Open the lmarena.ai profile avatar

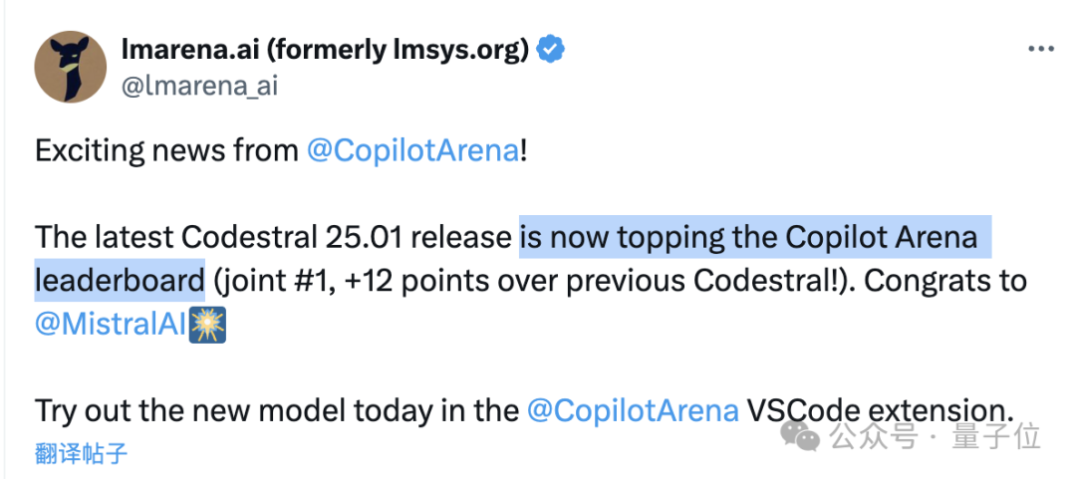pos(70,68)
